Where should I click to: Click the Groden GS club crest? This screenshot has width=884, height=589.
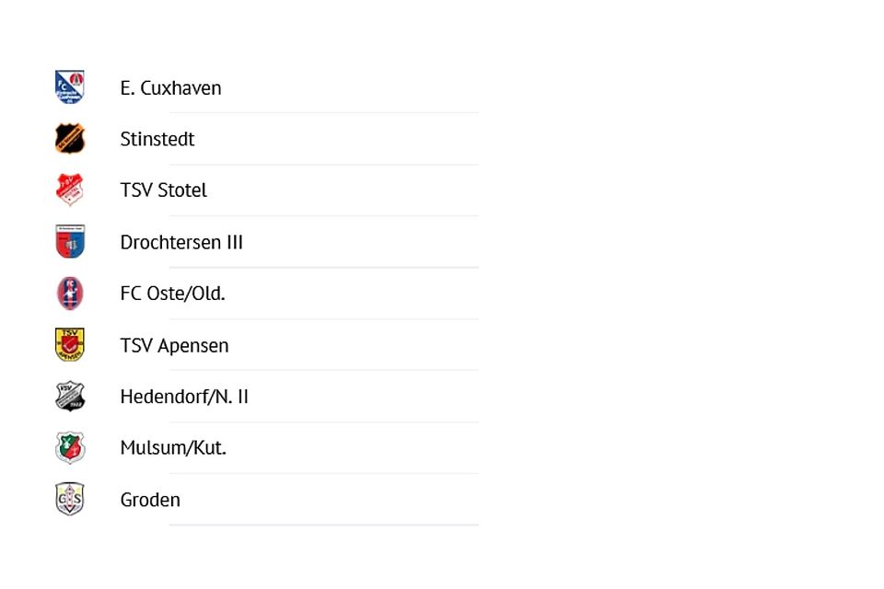[x=70, y=500]
